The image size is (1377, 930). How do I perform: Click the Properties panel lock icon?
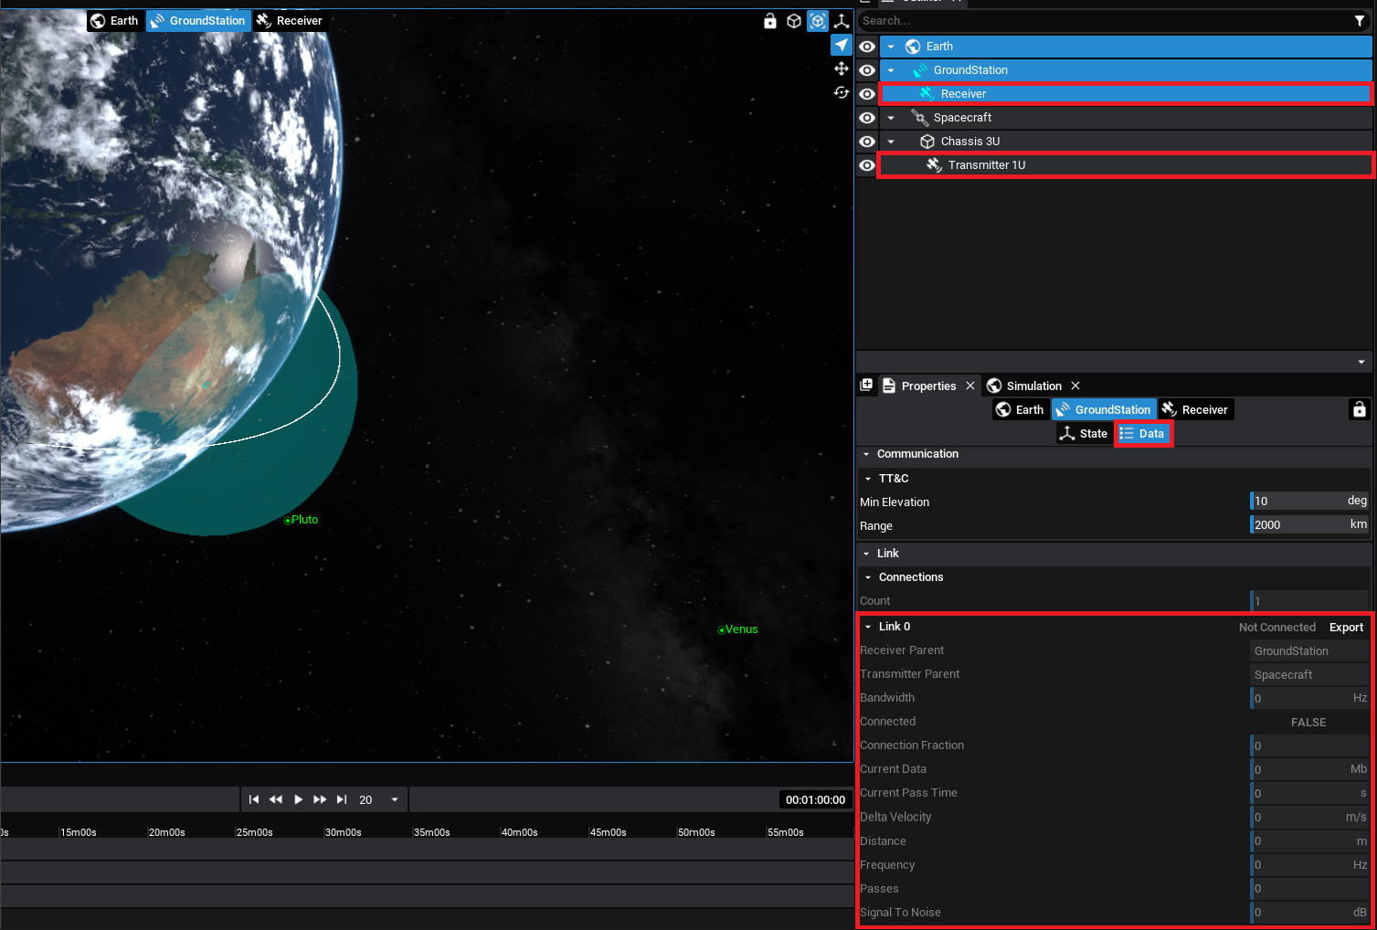1359,409
